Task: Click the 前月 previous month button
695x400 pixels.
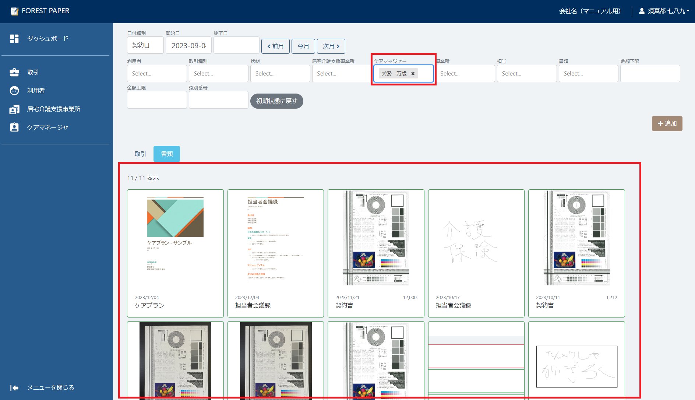Action: click(x=275, y=46)
